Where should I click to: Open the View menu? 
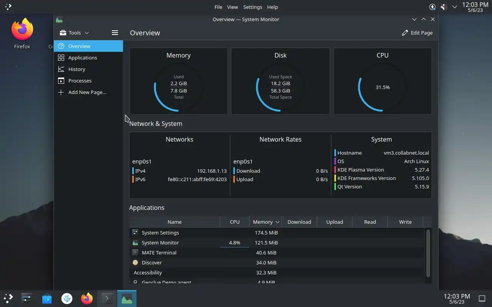click(233, 7)
